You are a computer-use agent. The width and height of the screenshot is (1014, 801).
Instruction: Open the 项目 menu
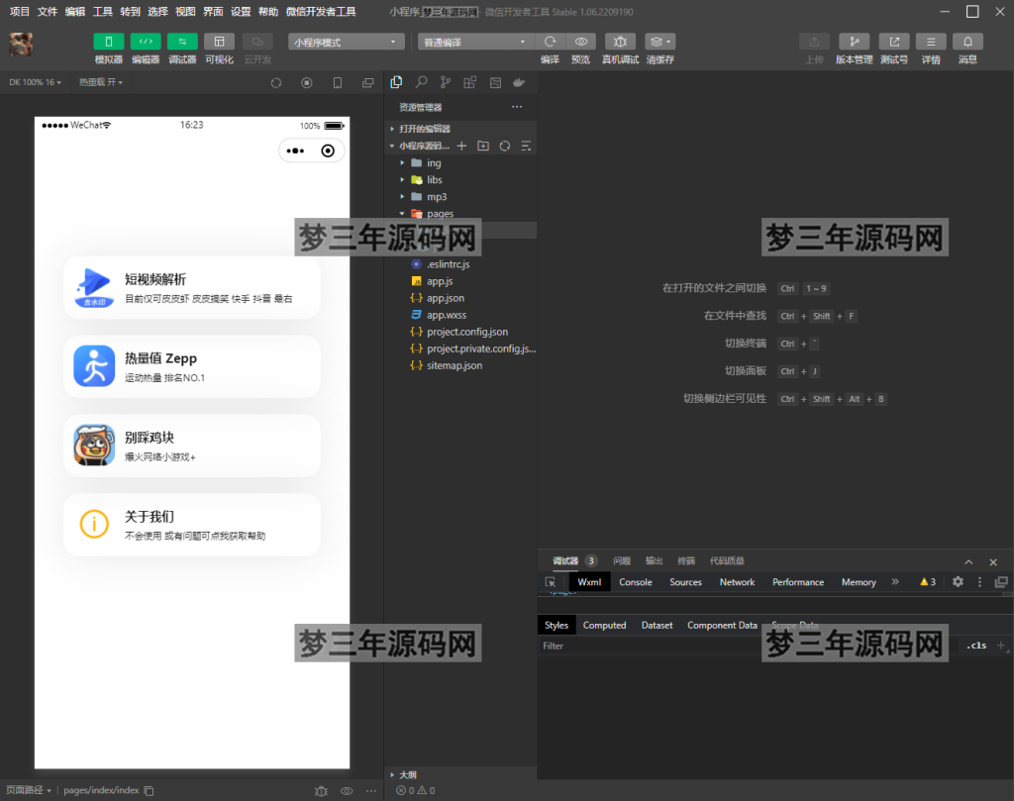tap(20, 12)
